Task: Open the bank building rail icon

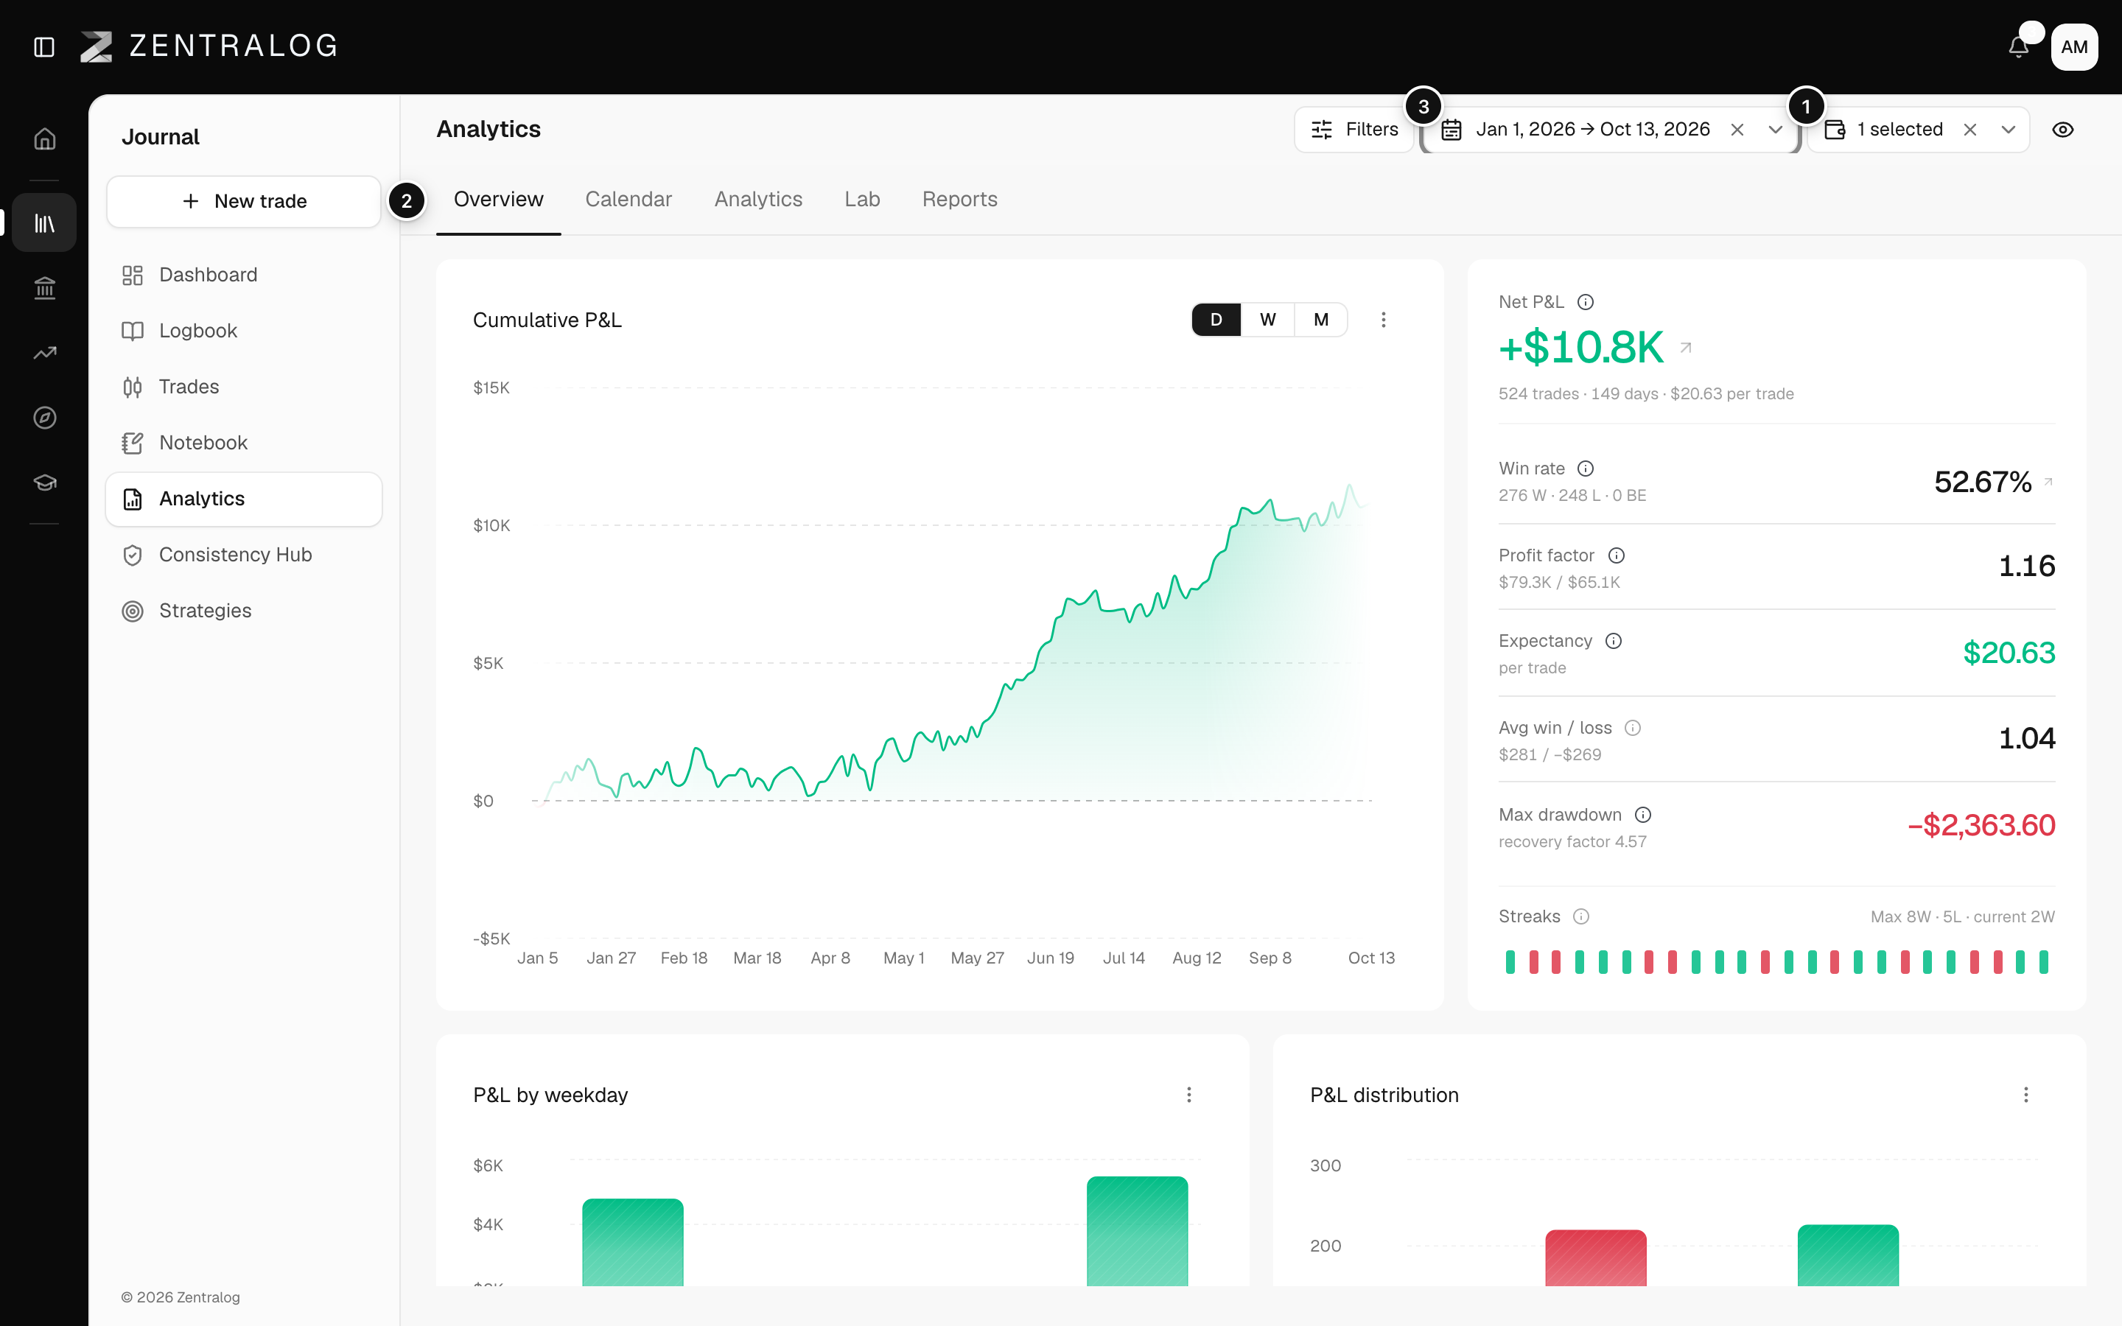Action: pos(45,287)
